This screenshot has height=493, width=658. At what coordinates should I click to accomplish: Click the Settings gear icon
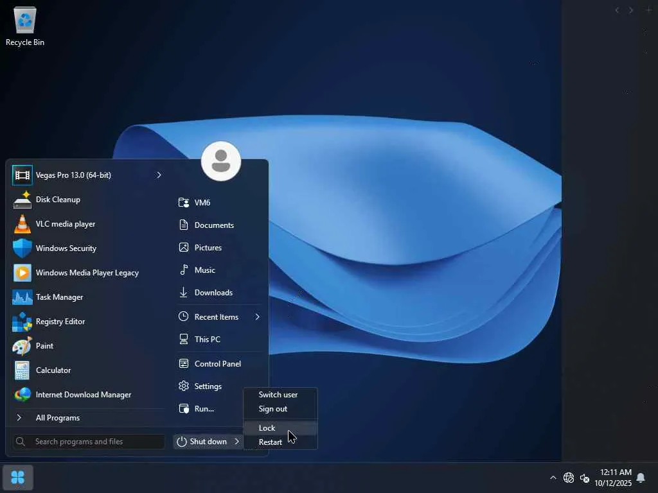point(184,386)
